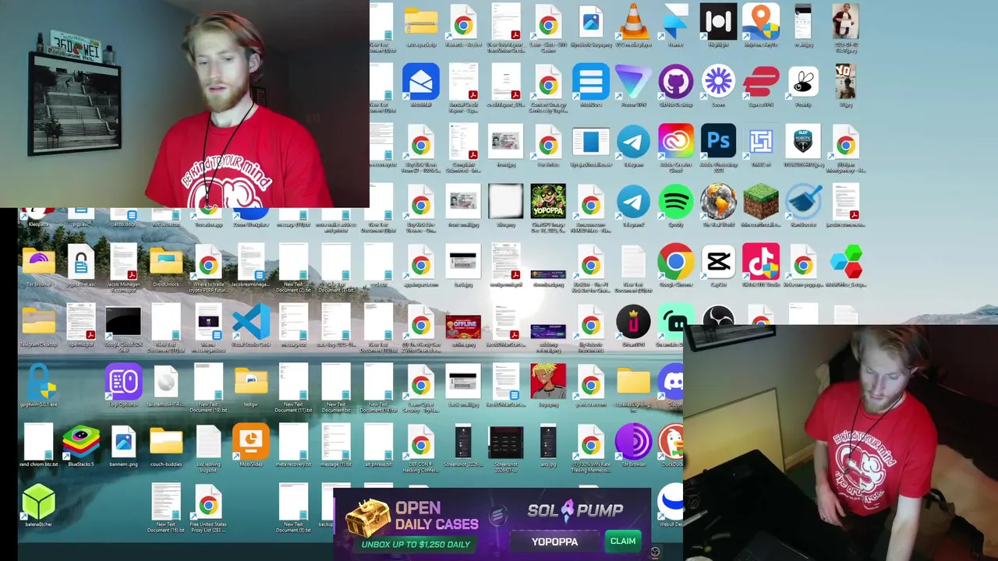Select the rand chrom btc.txt file
This screenshot has height=561, width=998.
(x=38, y=443)
